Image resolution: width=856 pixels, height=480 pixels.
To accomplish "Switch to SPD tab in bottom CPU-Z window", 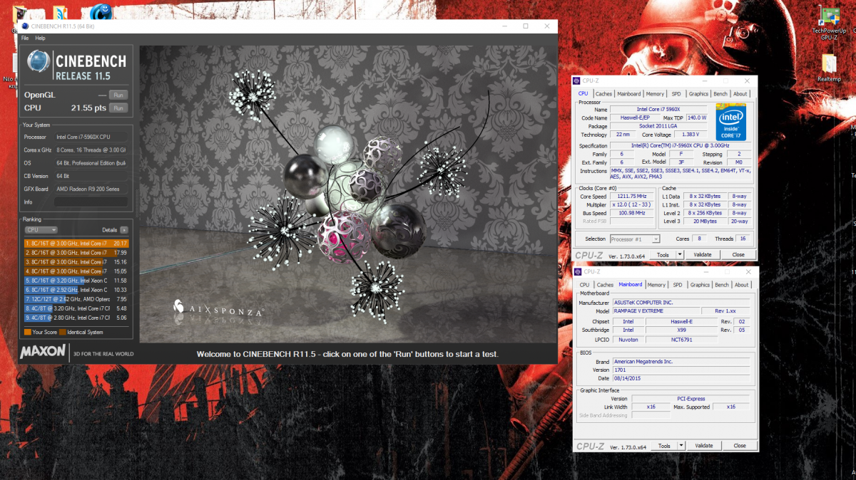I will [x=678, y=285].
